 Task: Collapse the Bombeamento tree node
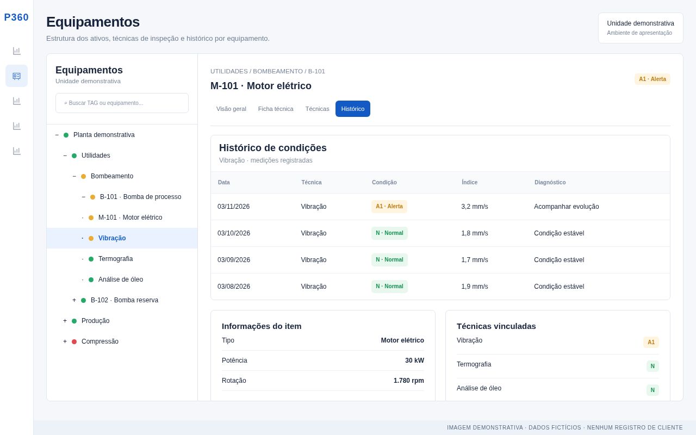[x=74, y=176]
